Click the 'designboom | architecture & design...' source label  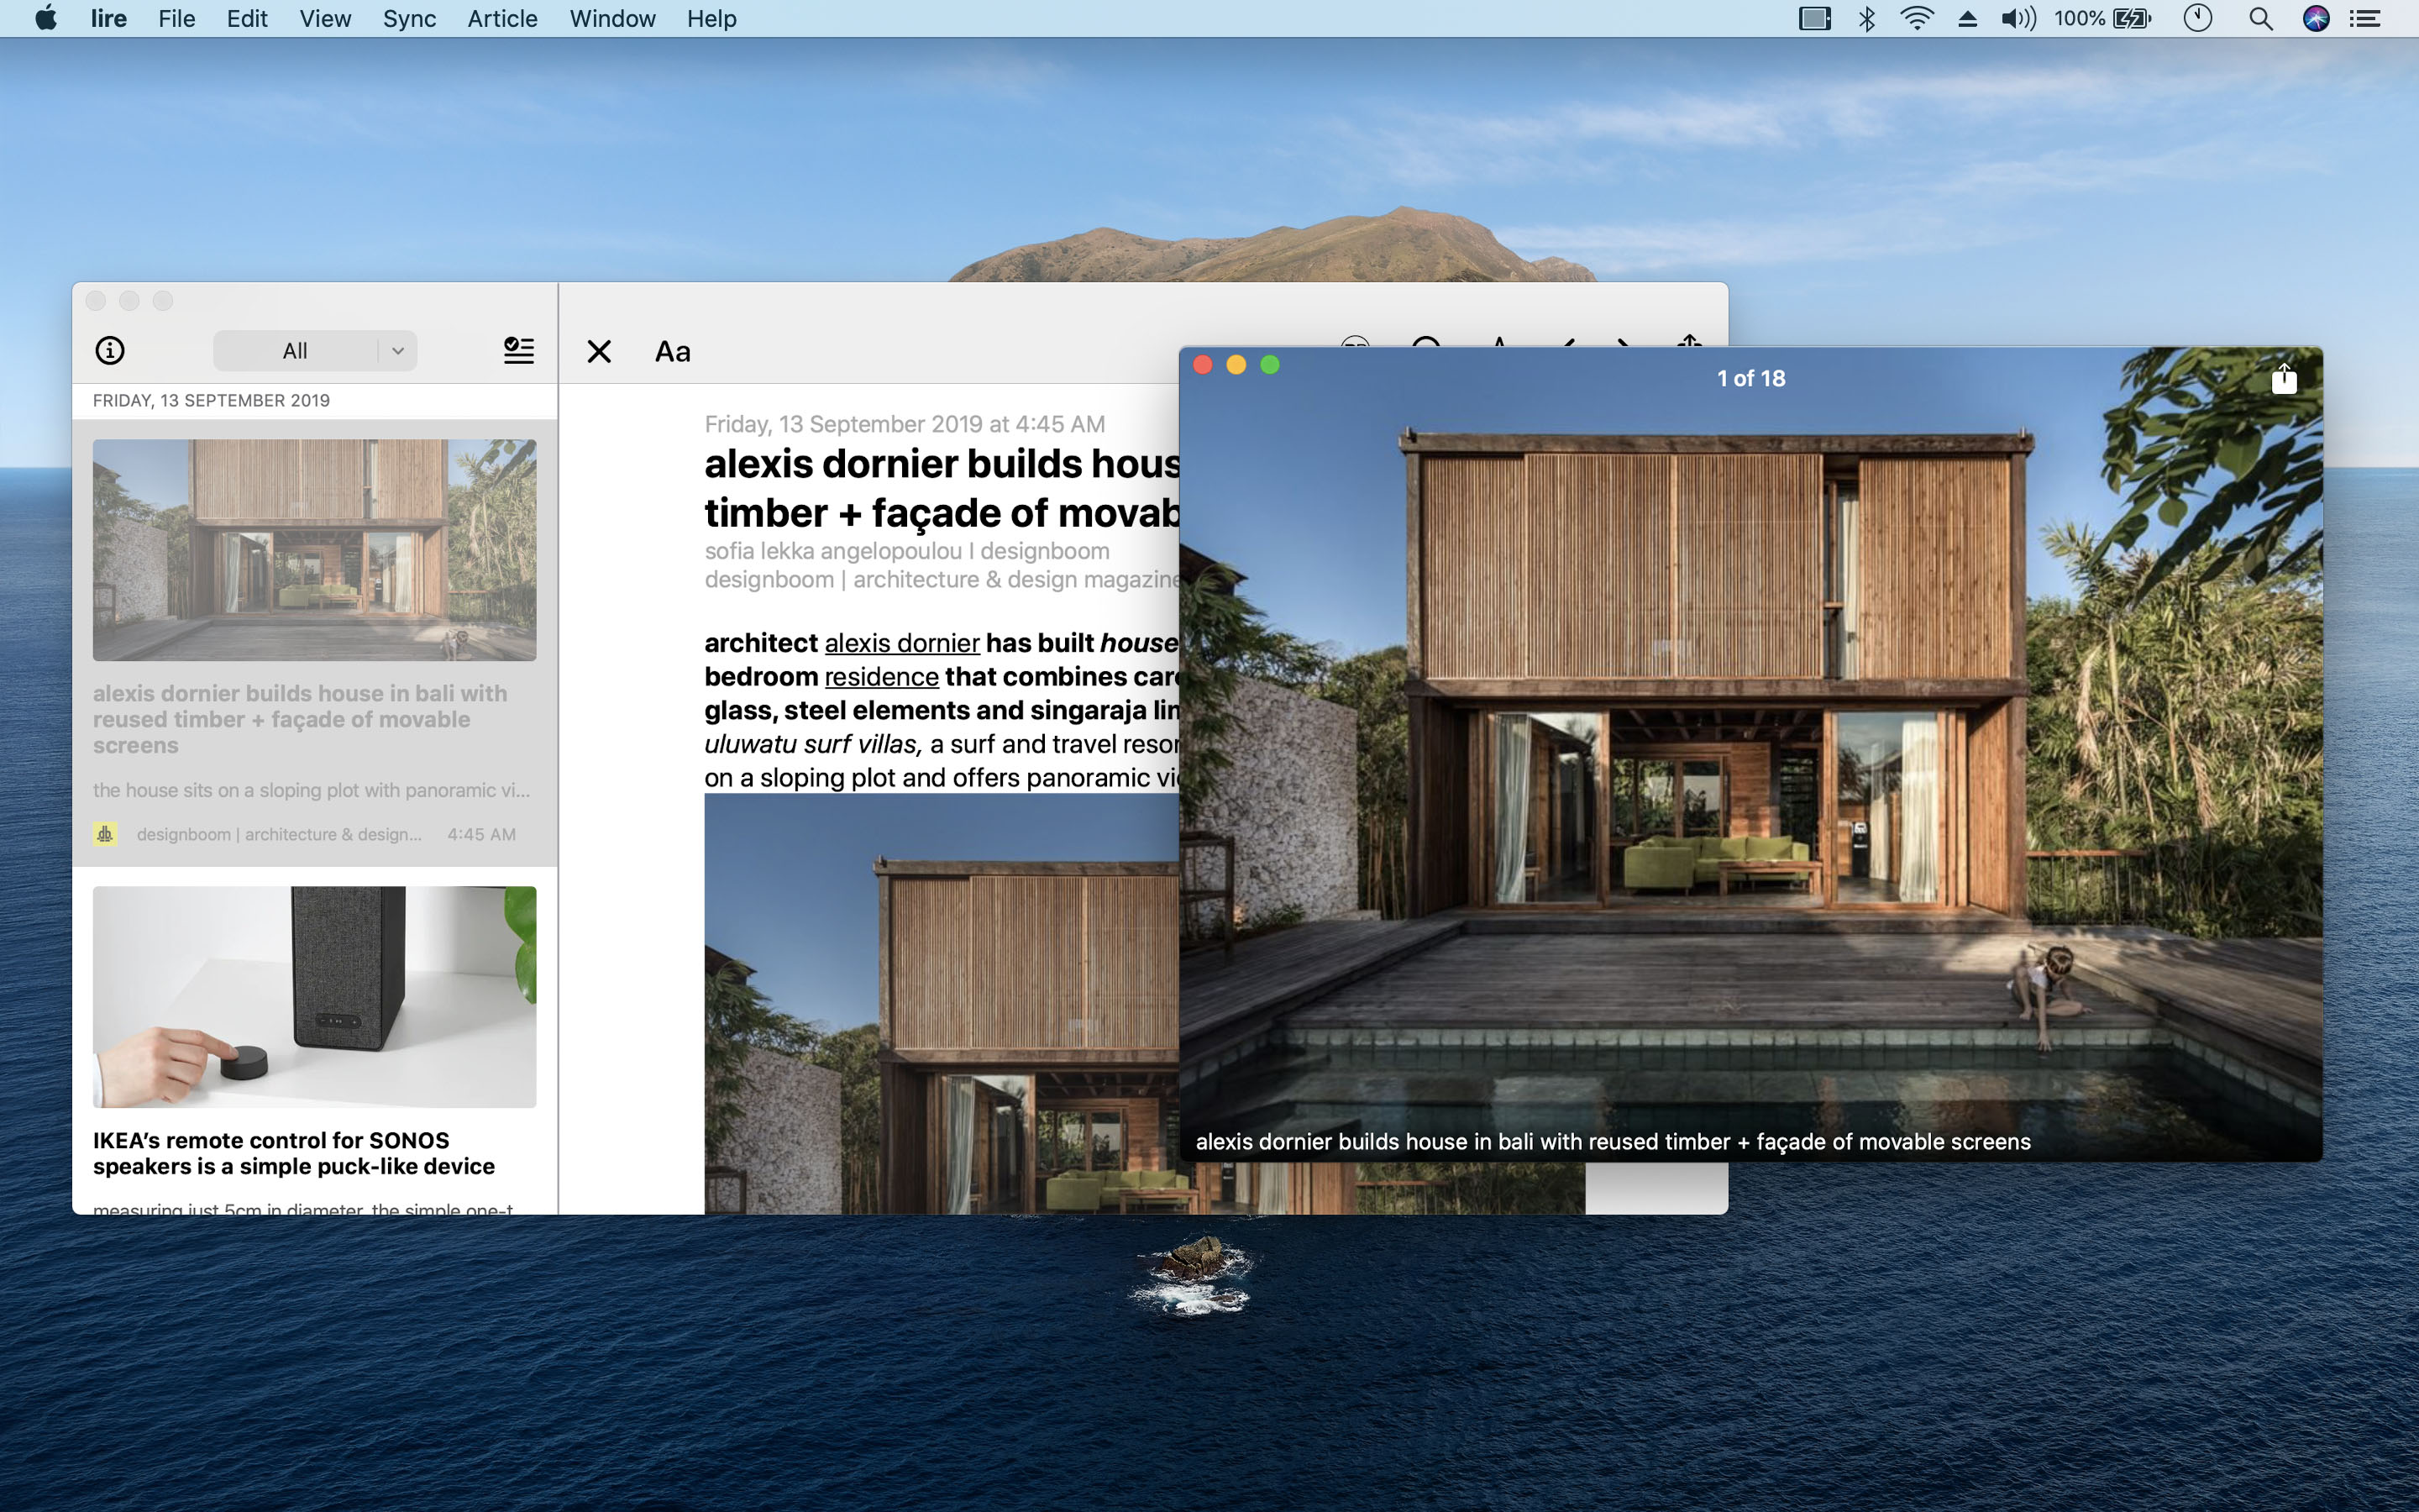click(279, 834)
